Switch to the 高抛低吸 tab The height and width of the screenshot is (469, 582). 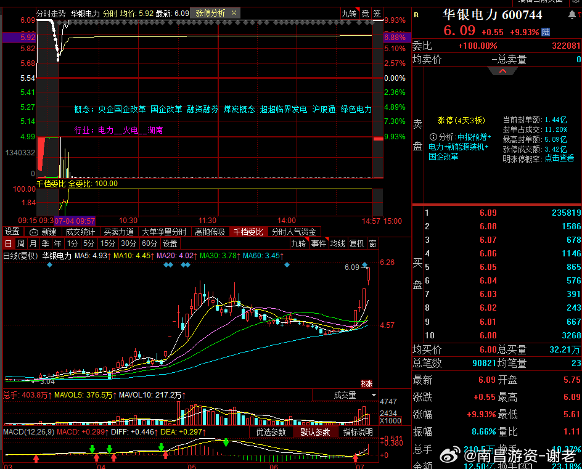210,232
